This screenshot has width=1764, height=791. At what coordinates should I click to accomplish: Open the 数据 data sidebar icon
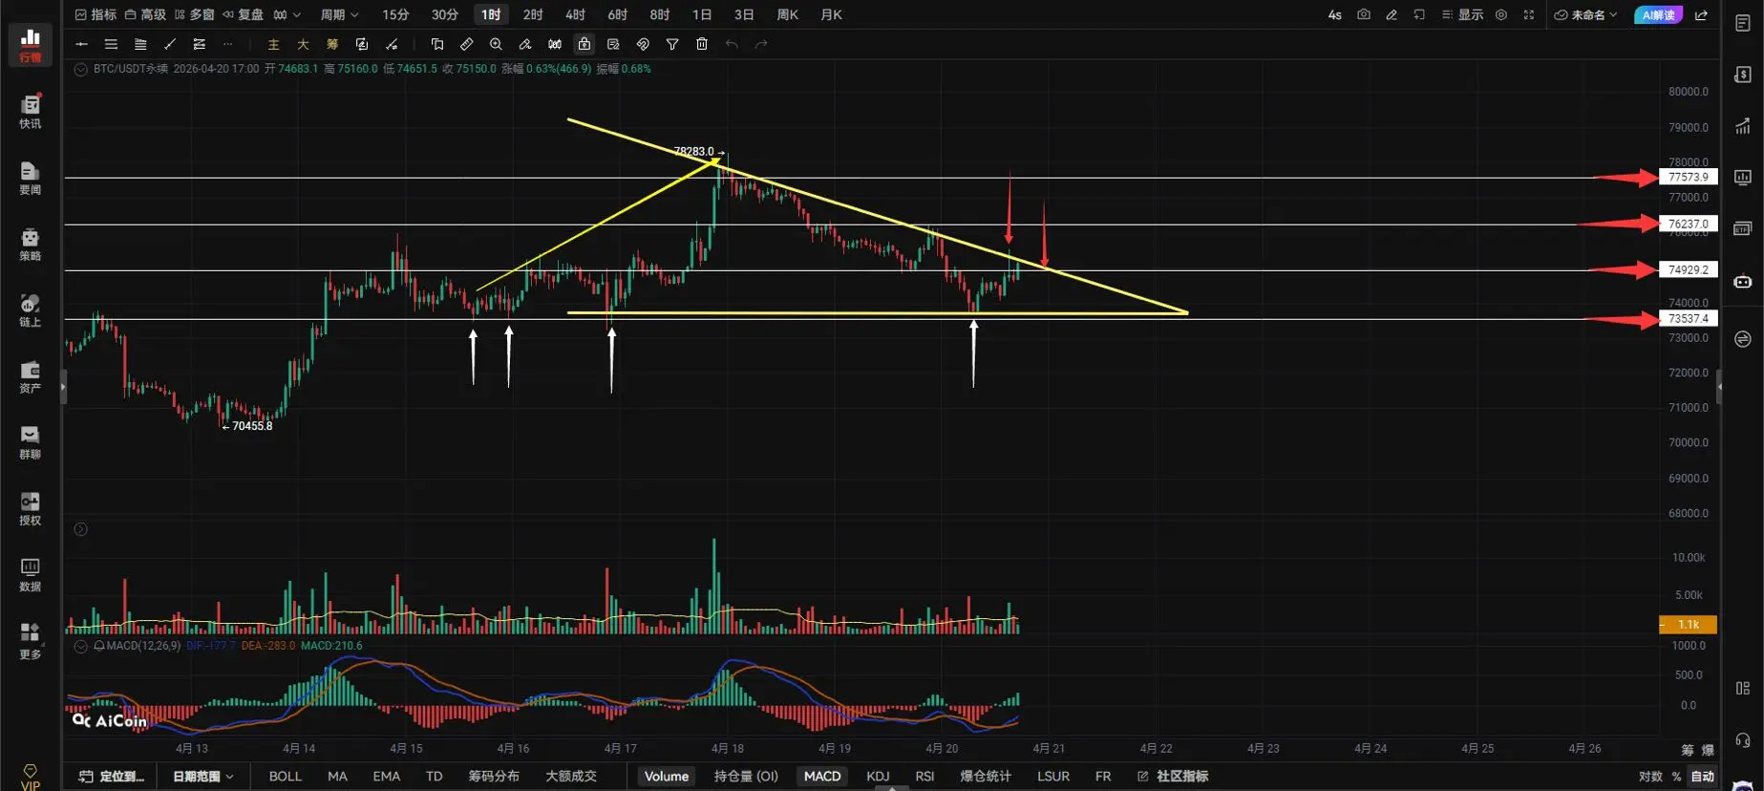[31, 575]
